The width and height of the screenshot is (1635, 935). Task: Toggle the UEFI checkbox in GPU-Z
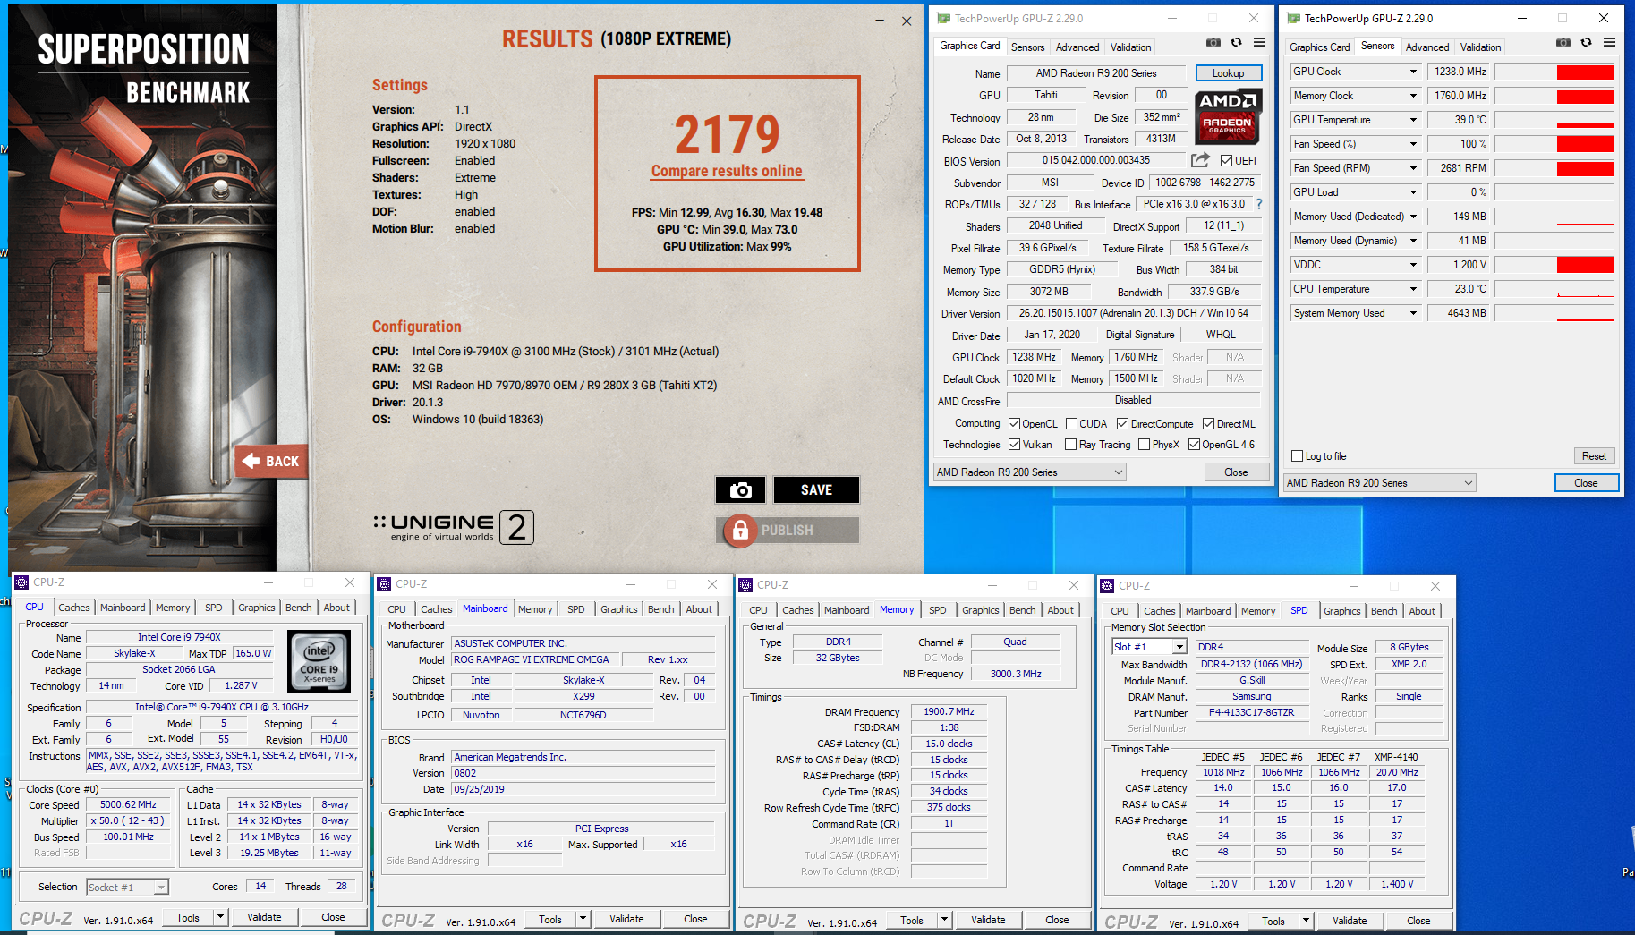(1226, 161)
